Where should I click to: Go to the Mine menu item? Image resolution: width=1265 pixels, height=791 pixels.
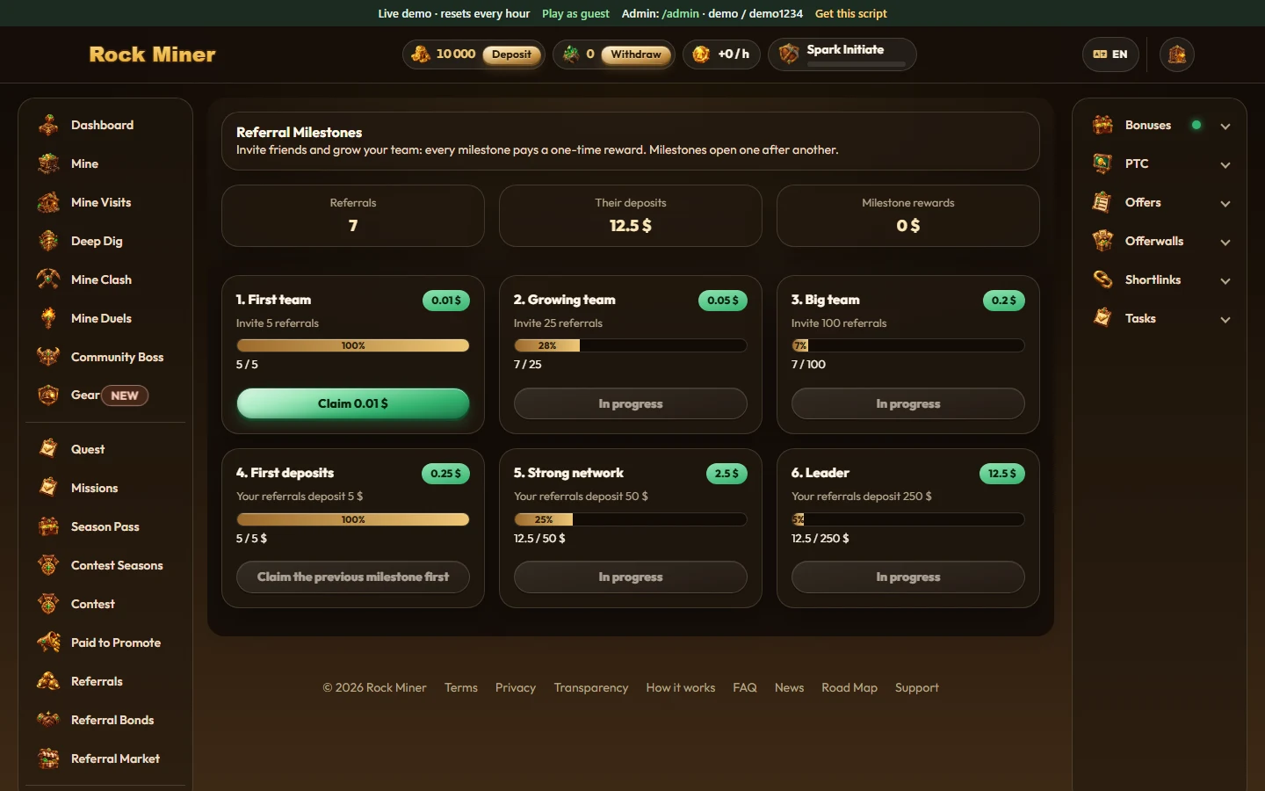point(105,163)
